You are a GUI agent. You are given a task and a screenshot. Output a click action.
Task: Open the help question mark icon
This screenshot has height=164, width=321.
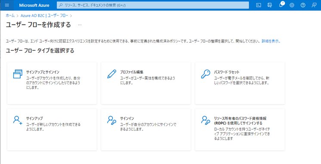click(x=303, y=5)
